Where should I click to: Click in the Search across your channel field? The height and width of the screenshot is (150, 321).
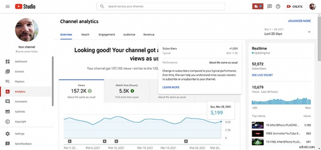coord(160,6)
